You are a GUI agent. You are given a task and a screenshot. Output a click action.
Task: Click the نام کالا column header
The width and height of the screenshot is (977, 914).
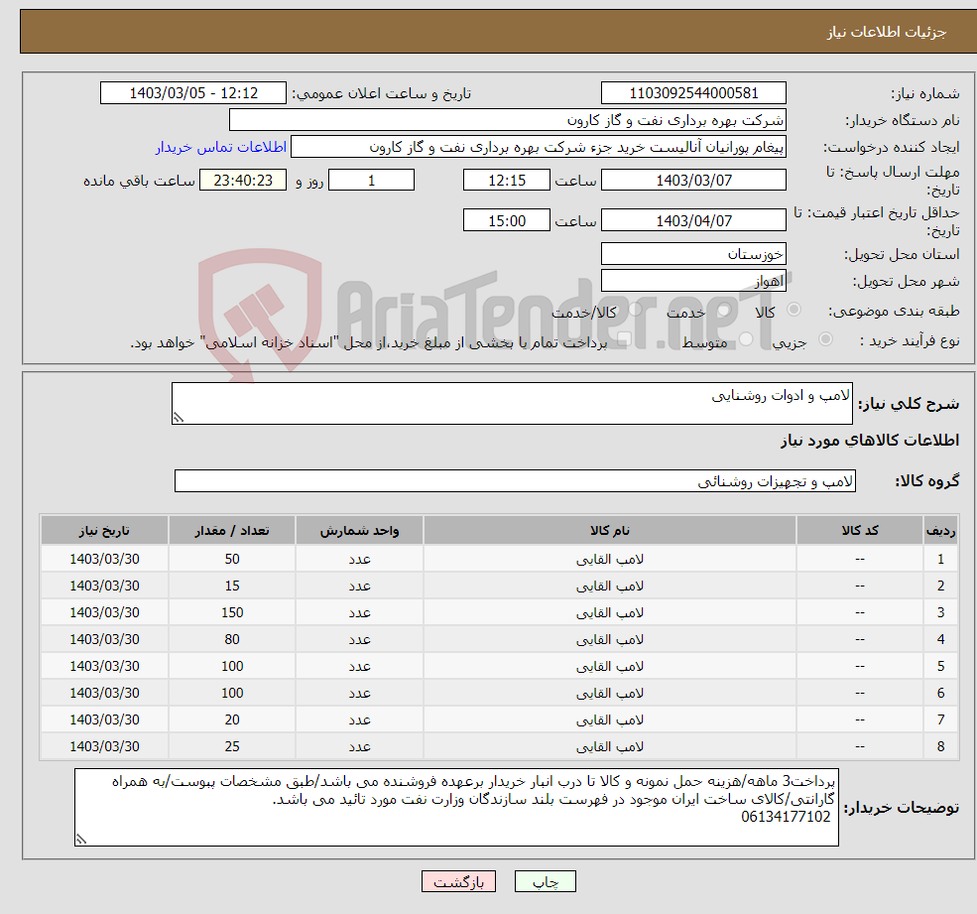(x=609, y=530)
